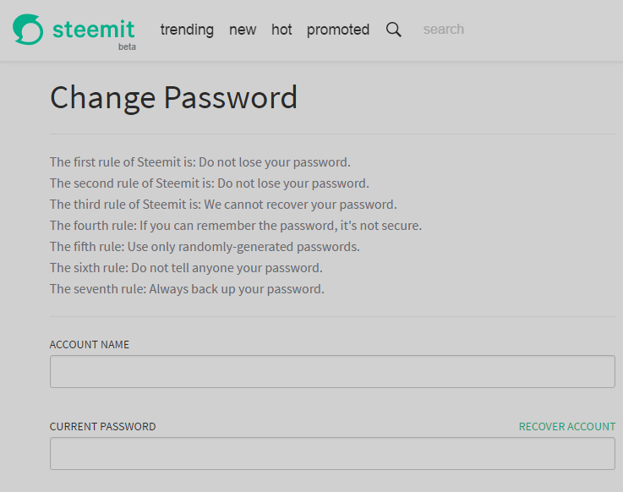Open the trending posts page
The width and height of the screenshot is (623, 492).
[x=187, y=30]
